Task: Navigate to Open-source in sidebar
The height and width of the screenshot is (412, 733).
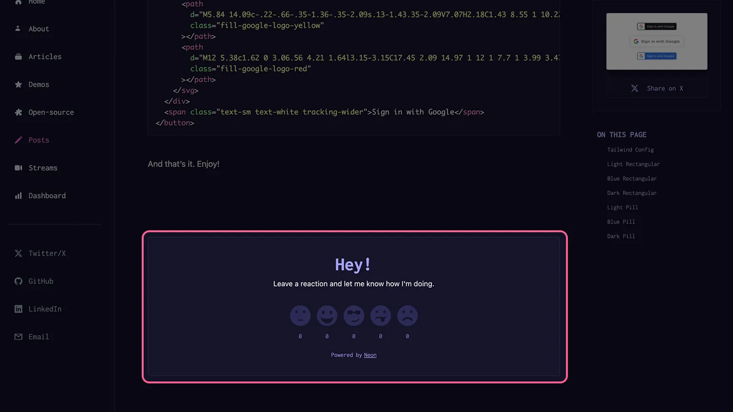Action: tap(51, 113)
